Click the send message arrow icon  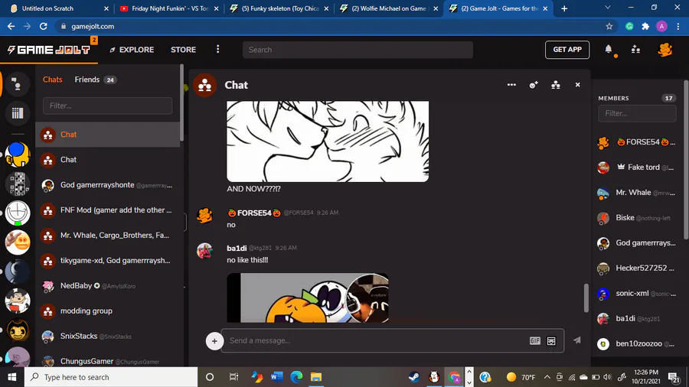577,340
